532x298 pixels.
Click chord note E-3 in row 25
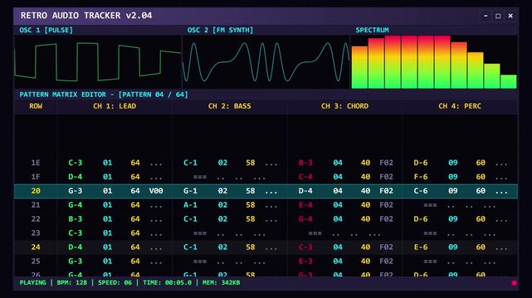305,262
